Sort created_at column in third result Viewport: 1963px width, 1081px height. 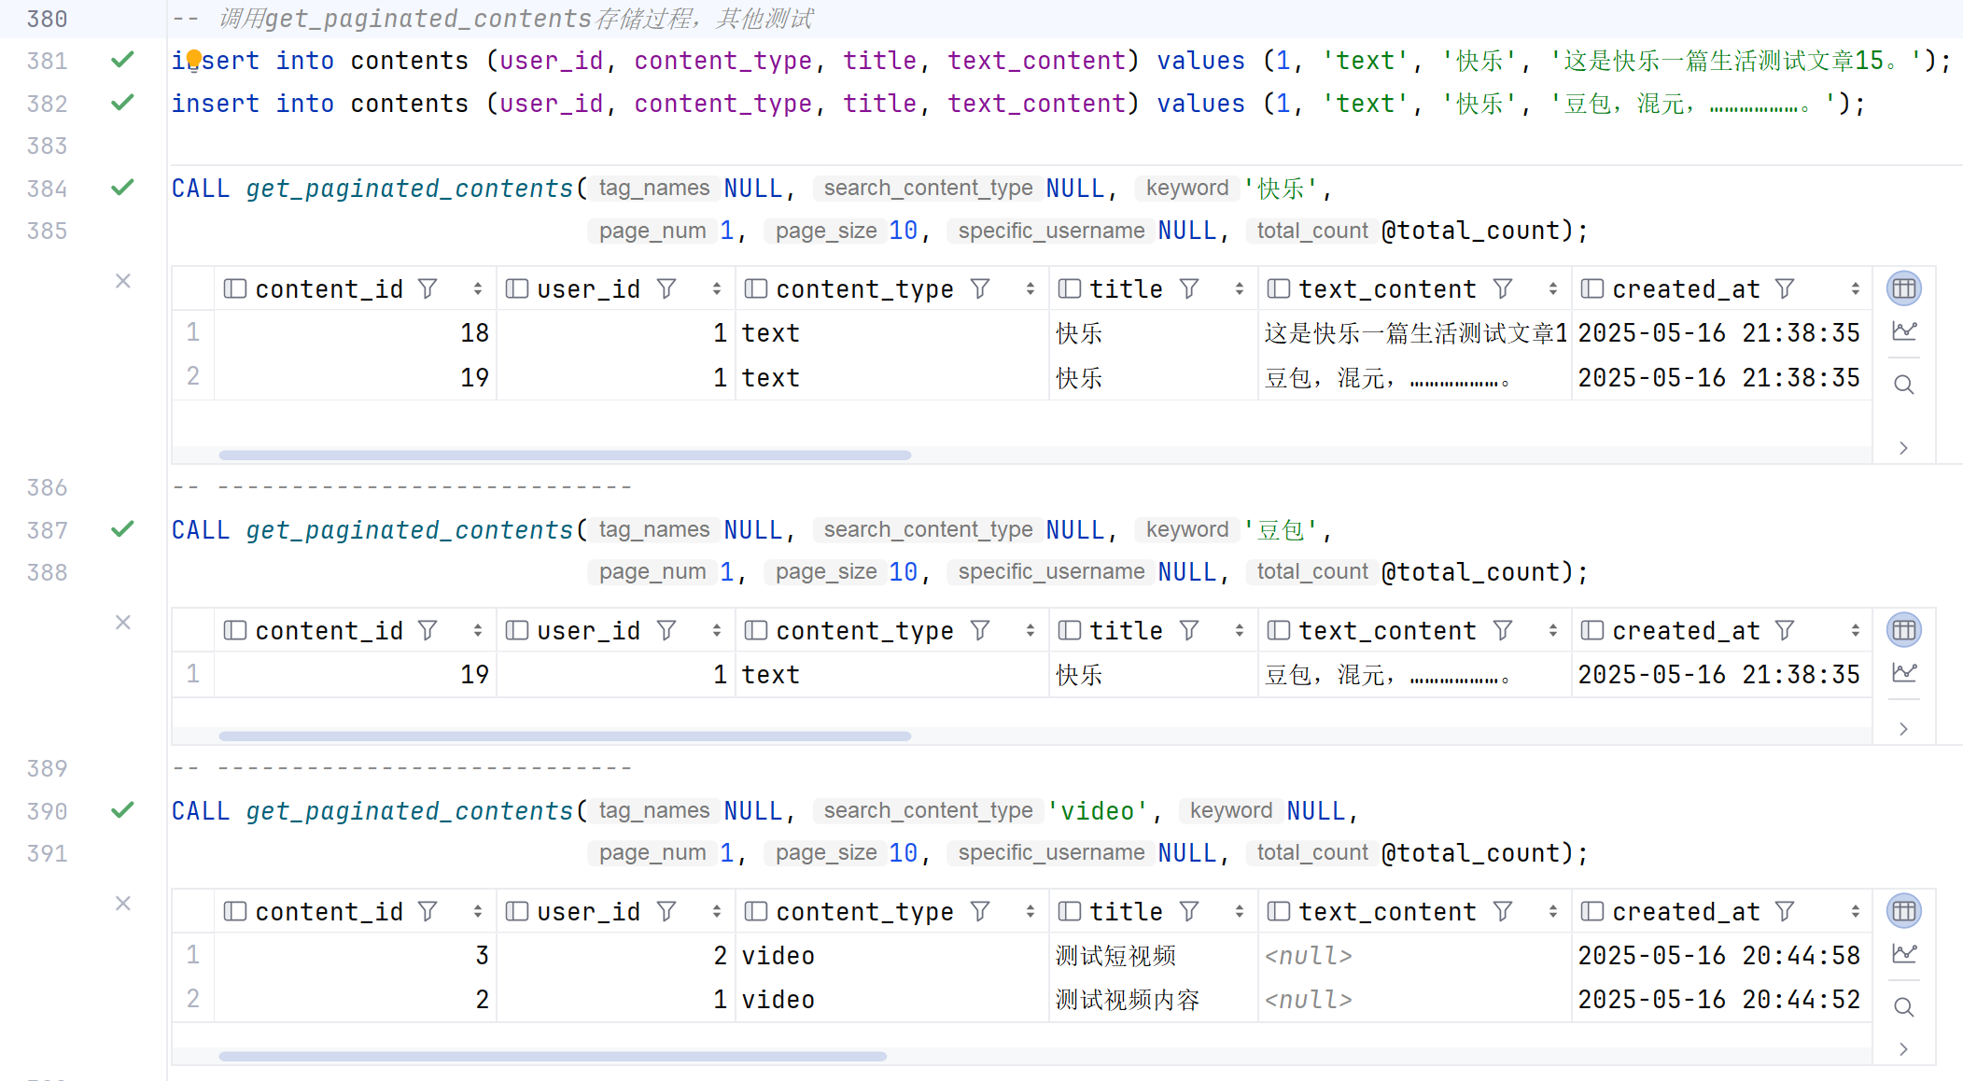(1855, 912)
